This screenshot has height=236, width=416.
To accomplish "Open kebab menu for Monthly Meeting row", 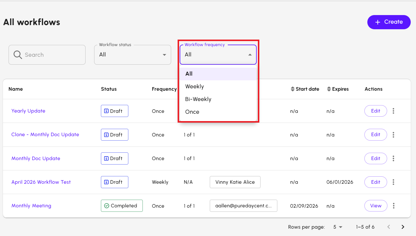I will (x=393, y=206).
